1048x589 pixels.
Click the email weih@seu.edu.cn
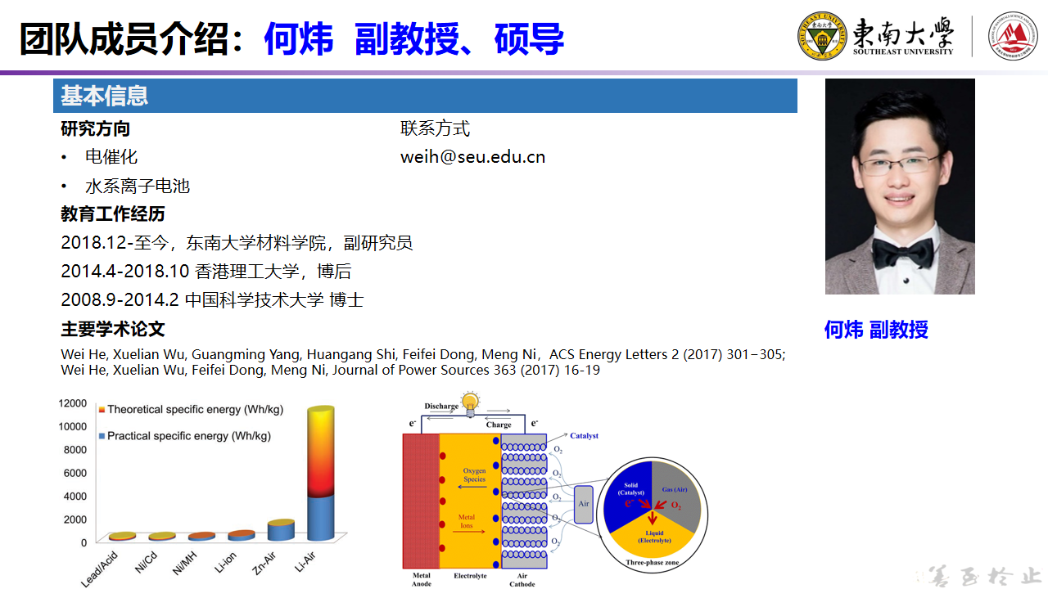pyautogui.click(x=472, y=156)
